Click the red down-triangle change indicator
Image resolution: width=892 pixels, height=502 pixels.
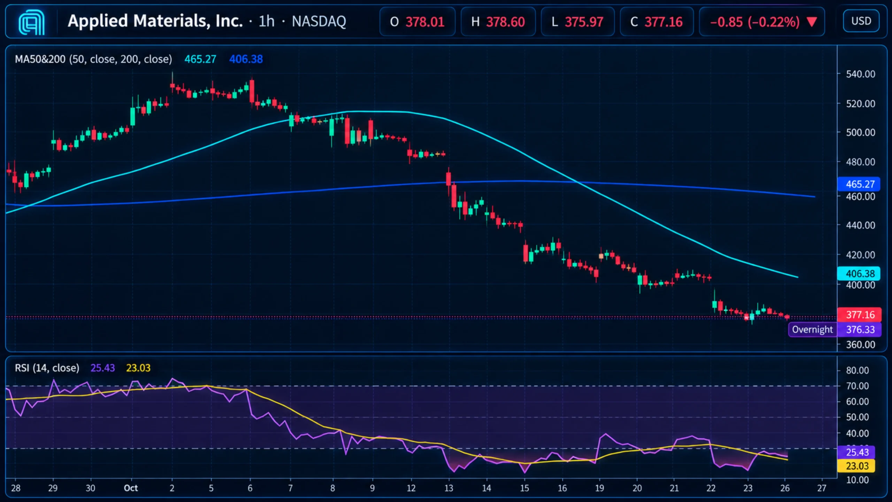pyautogui.click(x=812, y=22)
